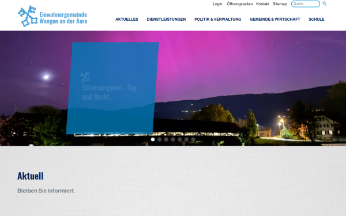Image resolution: width=346 pixels, height=216 pixels.
Task: Click the Bleiben Sie informiert text
Action: (x=46, y=191)
